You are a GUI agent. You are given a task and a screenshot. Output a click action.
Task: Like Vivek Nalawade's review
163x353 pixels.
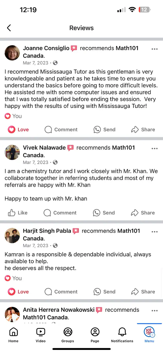coord(18,213)
